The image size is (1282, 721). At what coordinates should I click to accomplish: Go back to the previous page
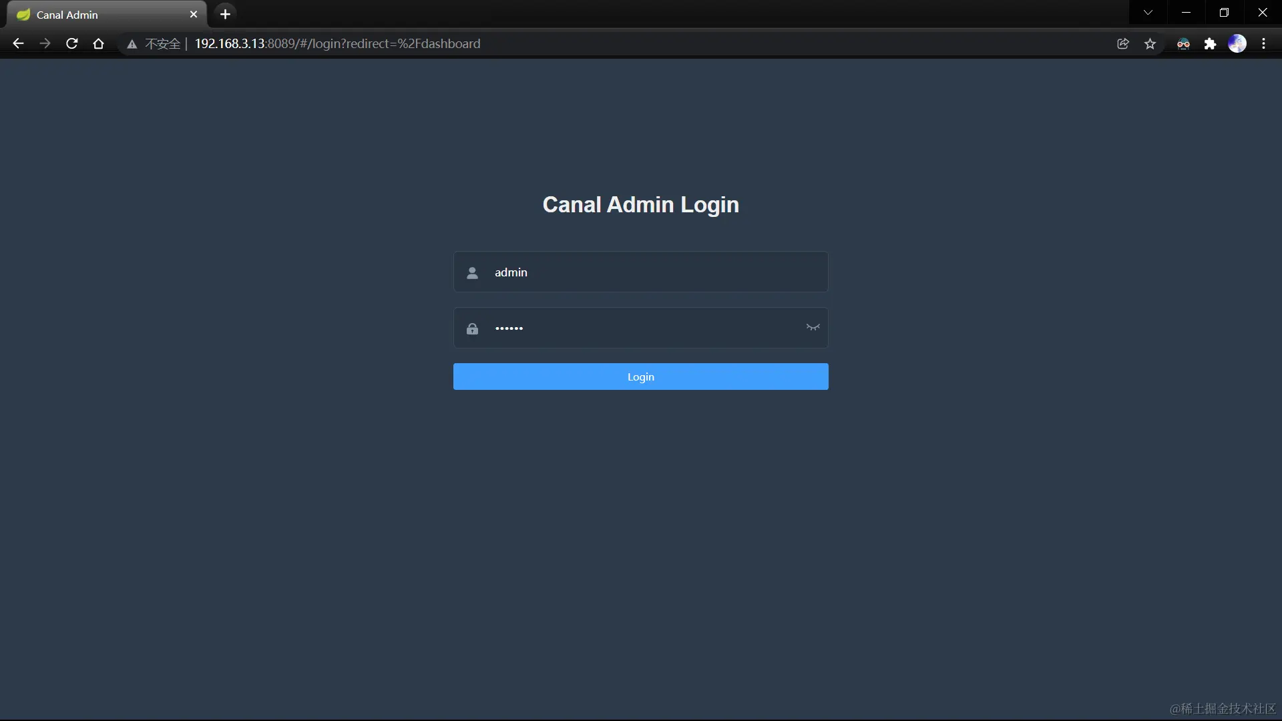[x=18, y=44]
